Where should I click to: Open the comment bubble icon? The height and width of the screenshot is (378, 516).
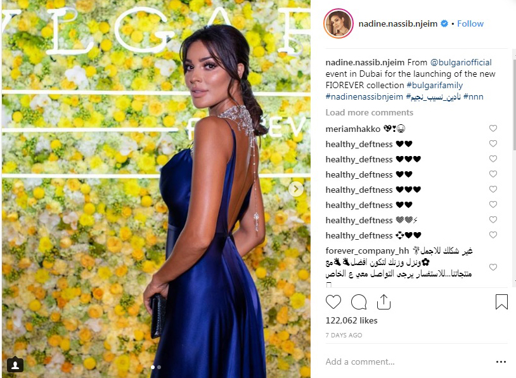[x=358, y=302]
